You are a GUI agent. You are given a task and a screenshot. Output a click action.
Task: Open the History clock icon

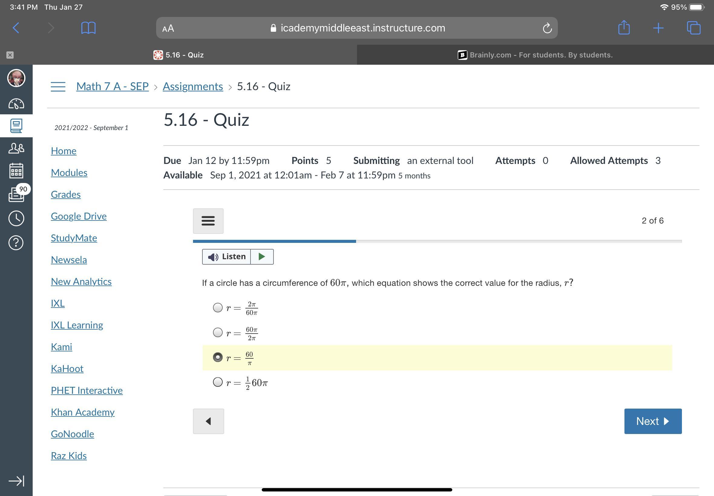[x=16, y=218]
